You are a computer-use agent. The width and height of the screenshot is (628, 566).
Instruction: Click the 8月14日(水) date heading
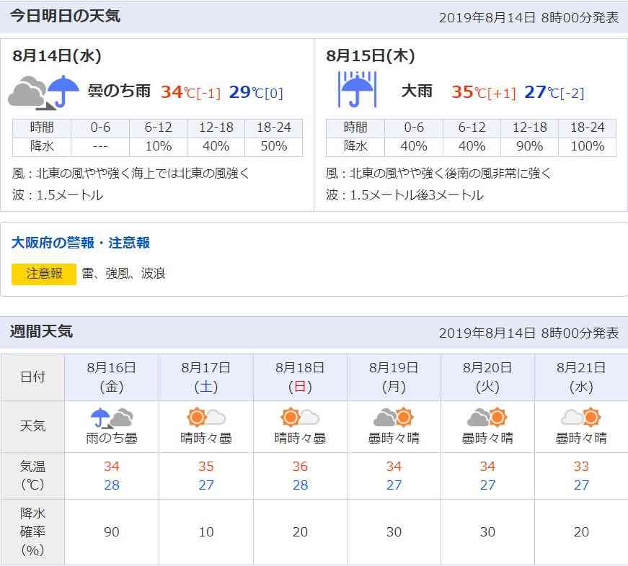pos(56,55)
